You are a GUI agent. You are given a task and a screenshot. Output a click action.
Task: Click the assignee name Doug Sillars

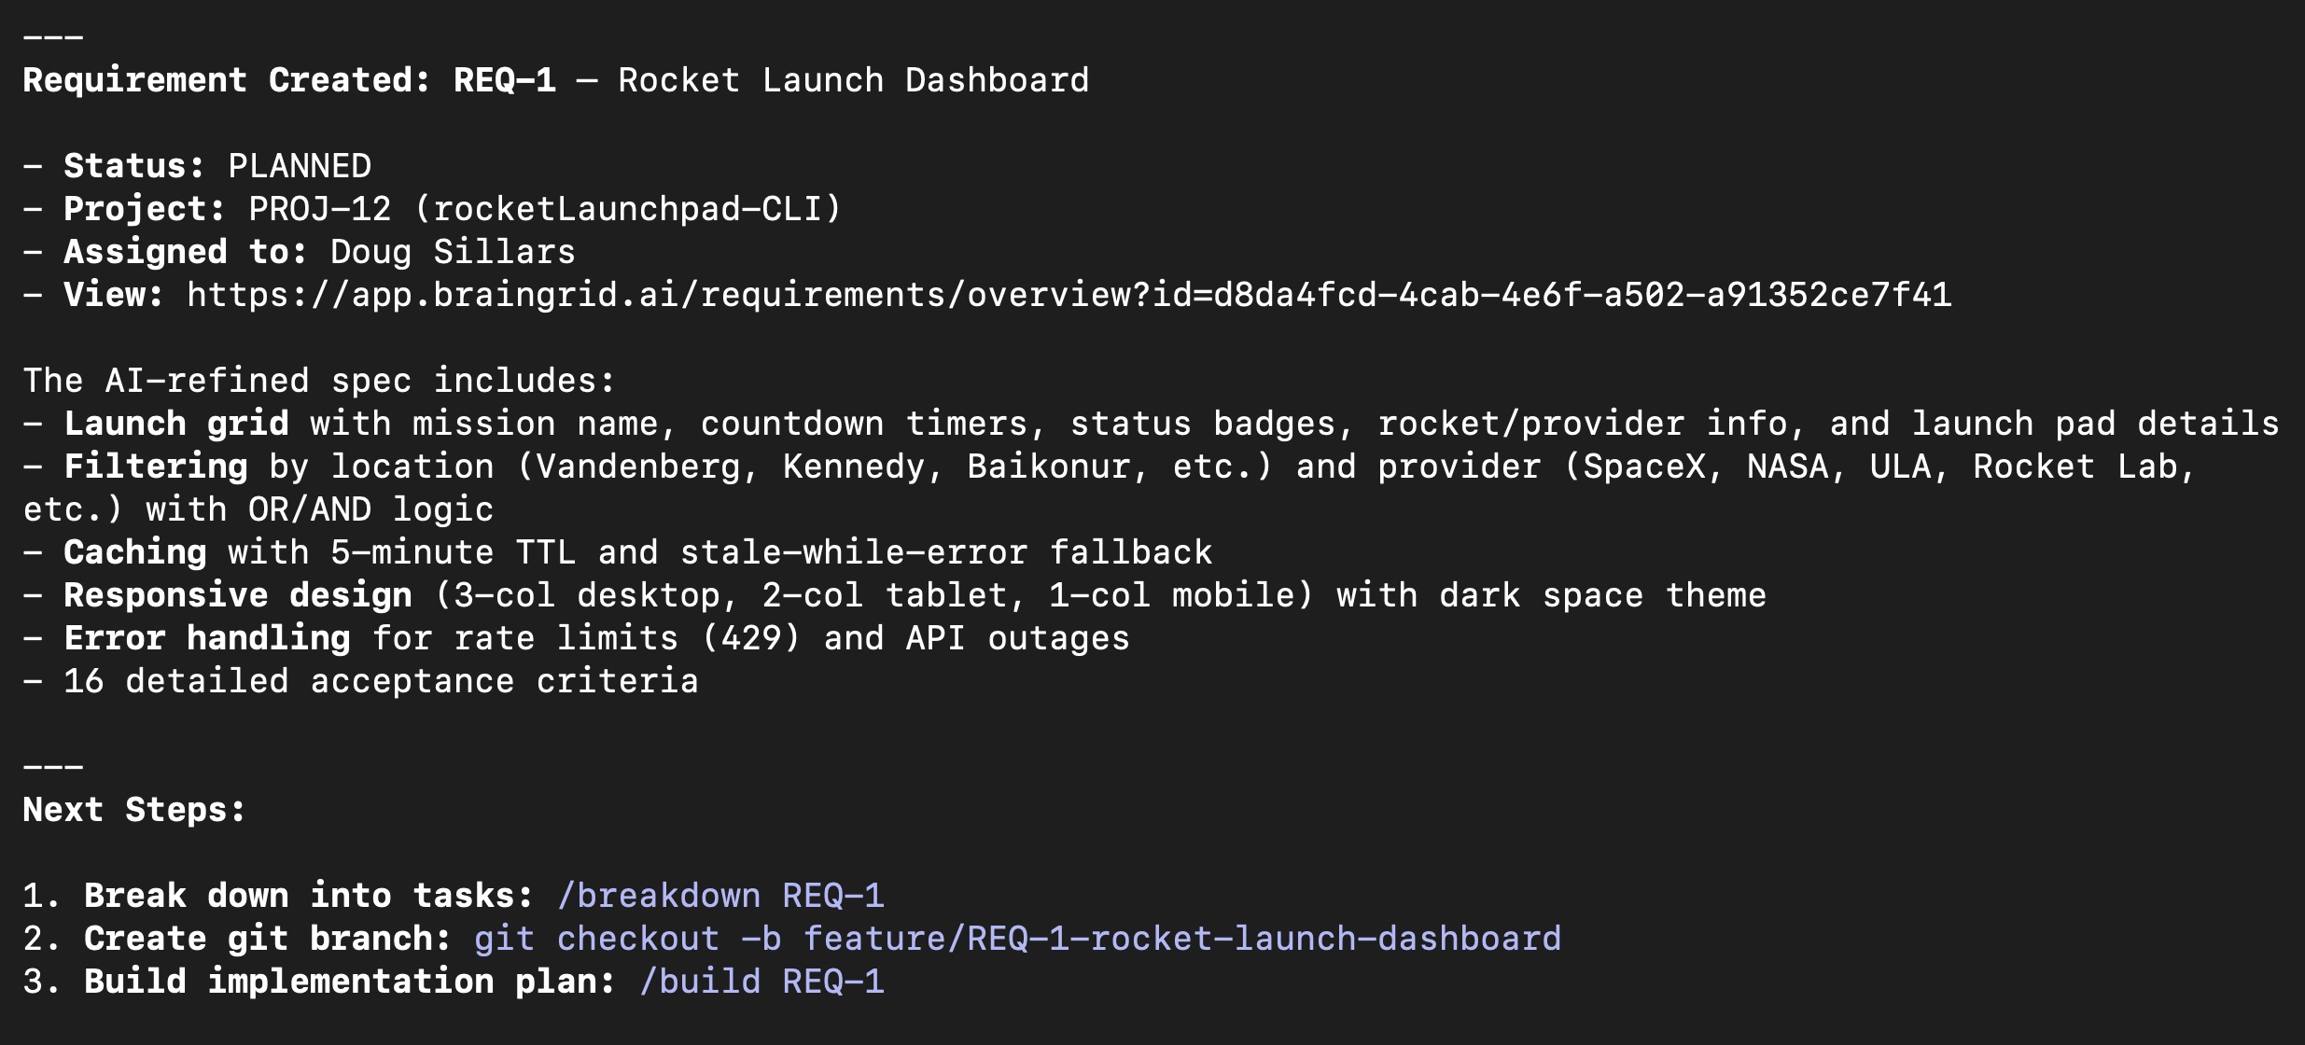453,252
